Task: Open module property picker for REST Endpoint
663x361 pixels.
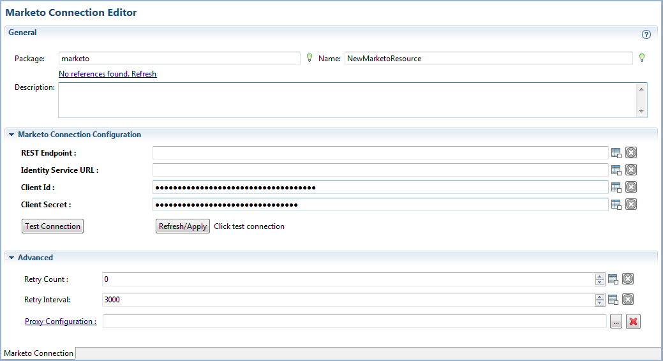Action: point(616,152)
